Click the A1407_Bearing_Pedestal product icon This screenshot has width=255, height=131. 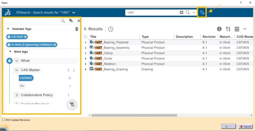pyautogui.click(x=91, y=42)
